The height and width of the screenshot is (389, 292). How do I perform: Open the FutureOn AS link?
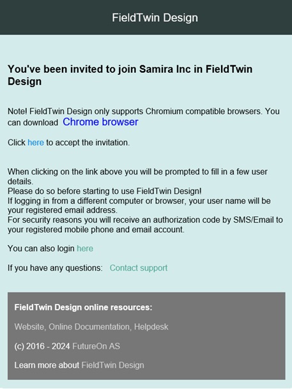96,346
